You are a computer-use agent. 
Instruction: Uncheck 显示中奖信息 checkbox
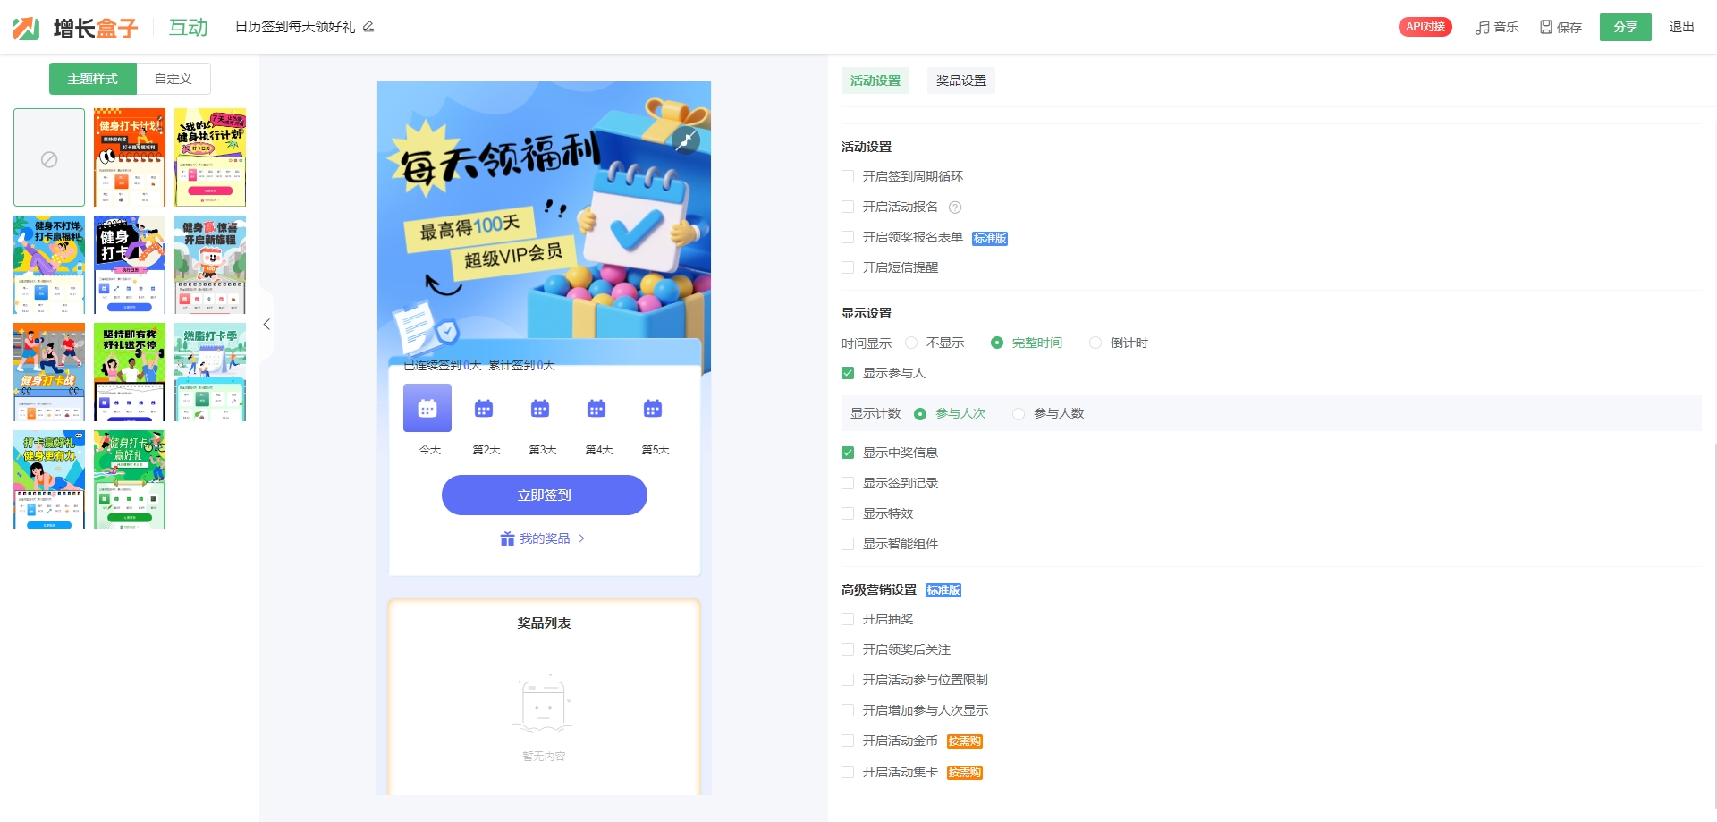click(x=848, y=453)
